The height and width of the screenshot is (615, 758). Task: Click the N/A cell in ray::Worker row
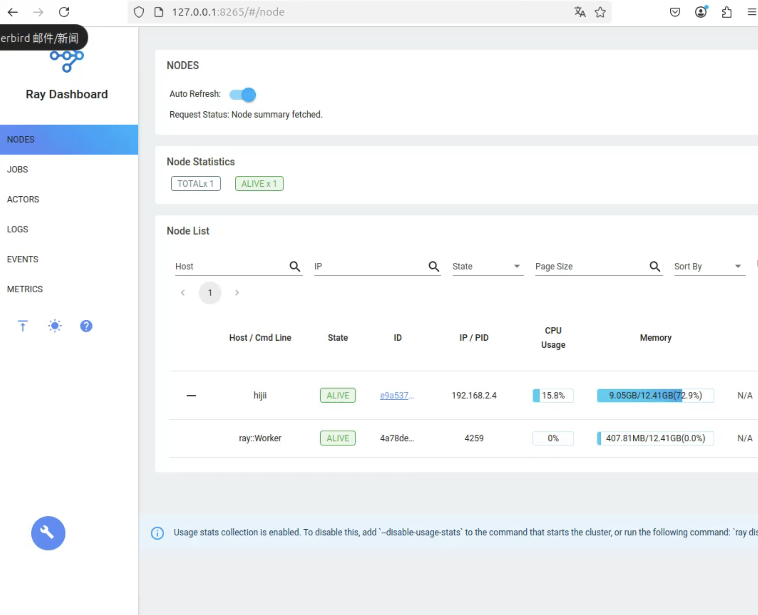click(x=744, y=438)
